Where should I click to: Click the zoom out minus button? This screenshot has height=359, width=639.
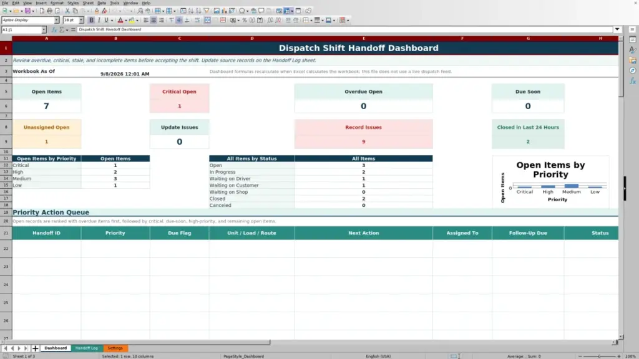580,356
